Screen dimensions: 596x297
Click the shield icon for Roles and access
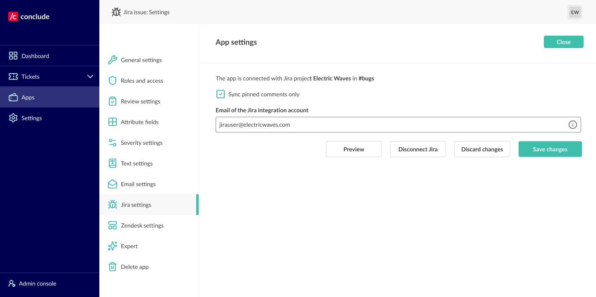[112, 81]
